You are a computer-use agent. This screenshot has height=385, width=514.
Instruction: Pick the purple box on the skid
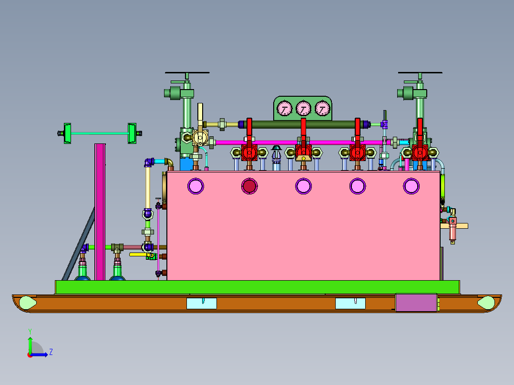416,303
